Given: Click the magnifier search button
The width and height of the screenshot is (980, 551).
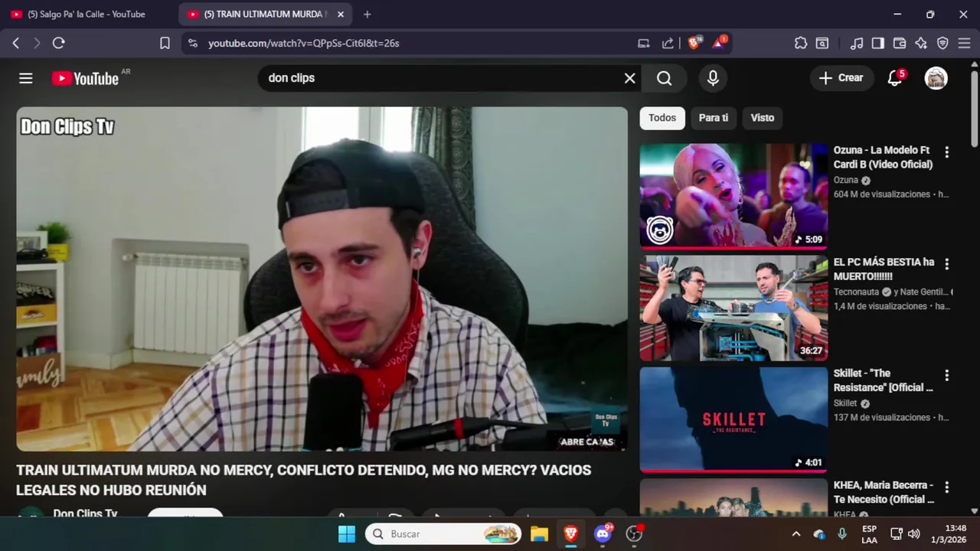Looking at the screenshot, I should click(x=664, y=78).
